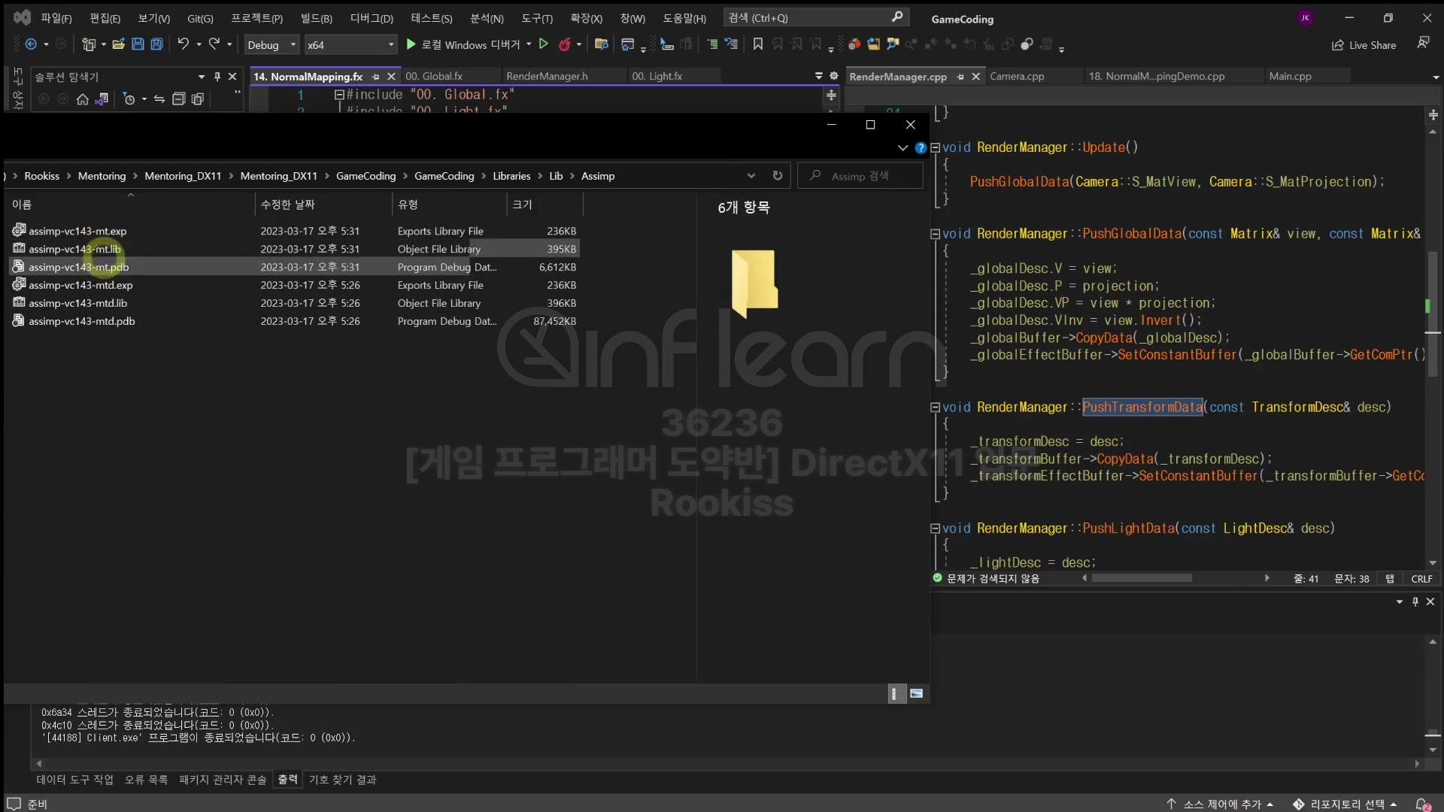
Task: Start 로컬 Windows 디버거
Action: pos(463,44)
